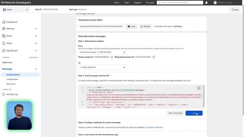Screen dimensions: 244x137
Task: Click the presenter video thumbnail
Action: 19,115
